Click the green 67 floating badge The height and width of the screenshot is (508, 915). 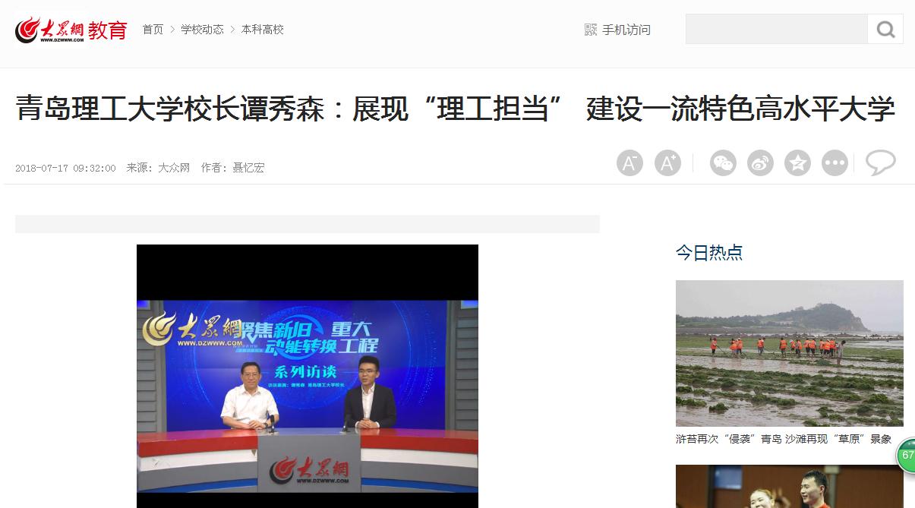point(906,456)
